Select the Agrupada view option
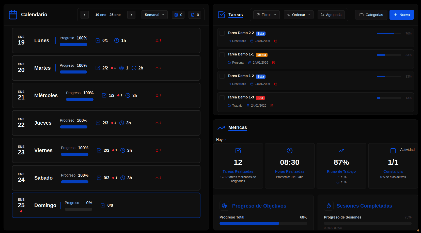The width and height of the screenshot is (421, 233). click(331, 15)
